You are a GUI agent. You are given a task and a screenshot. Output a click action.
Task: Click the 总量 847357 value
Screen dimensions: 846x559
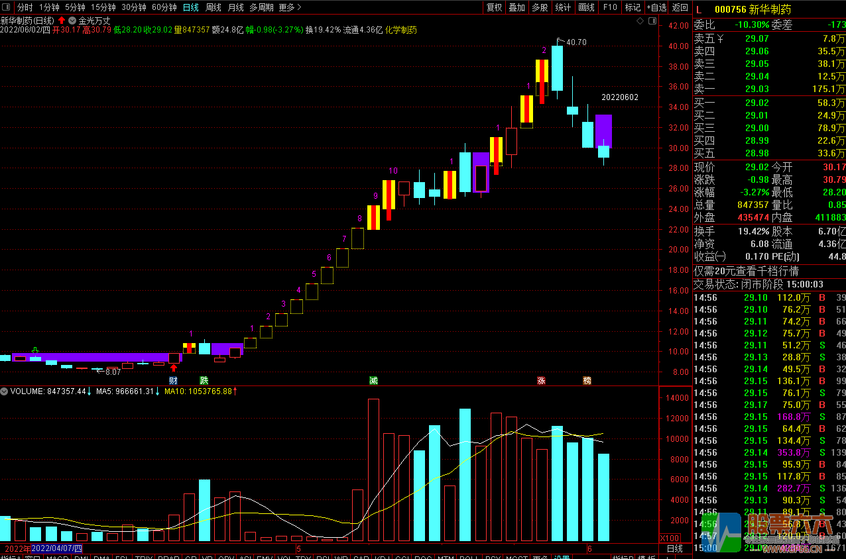pos(753,205)
